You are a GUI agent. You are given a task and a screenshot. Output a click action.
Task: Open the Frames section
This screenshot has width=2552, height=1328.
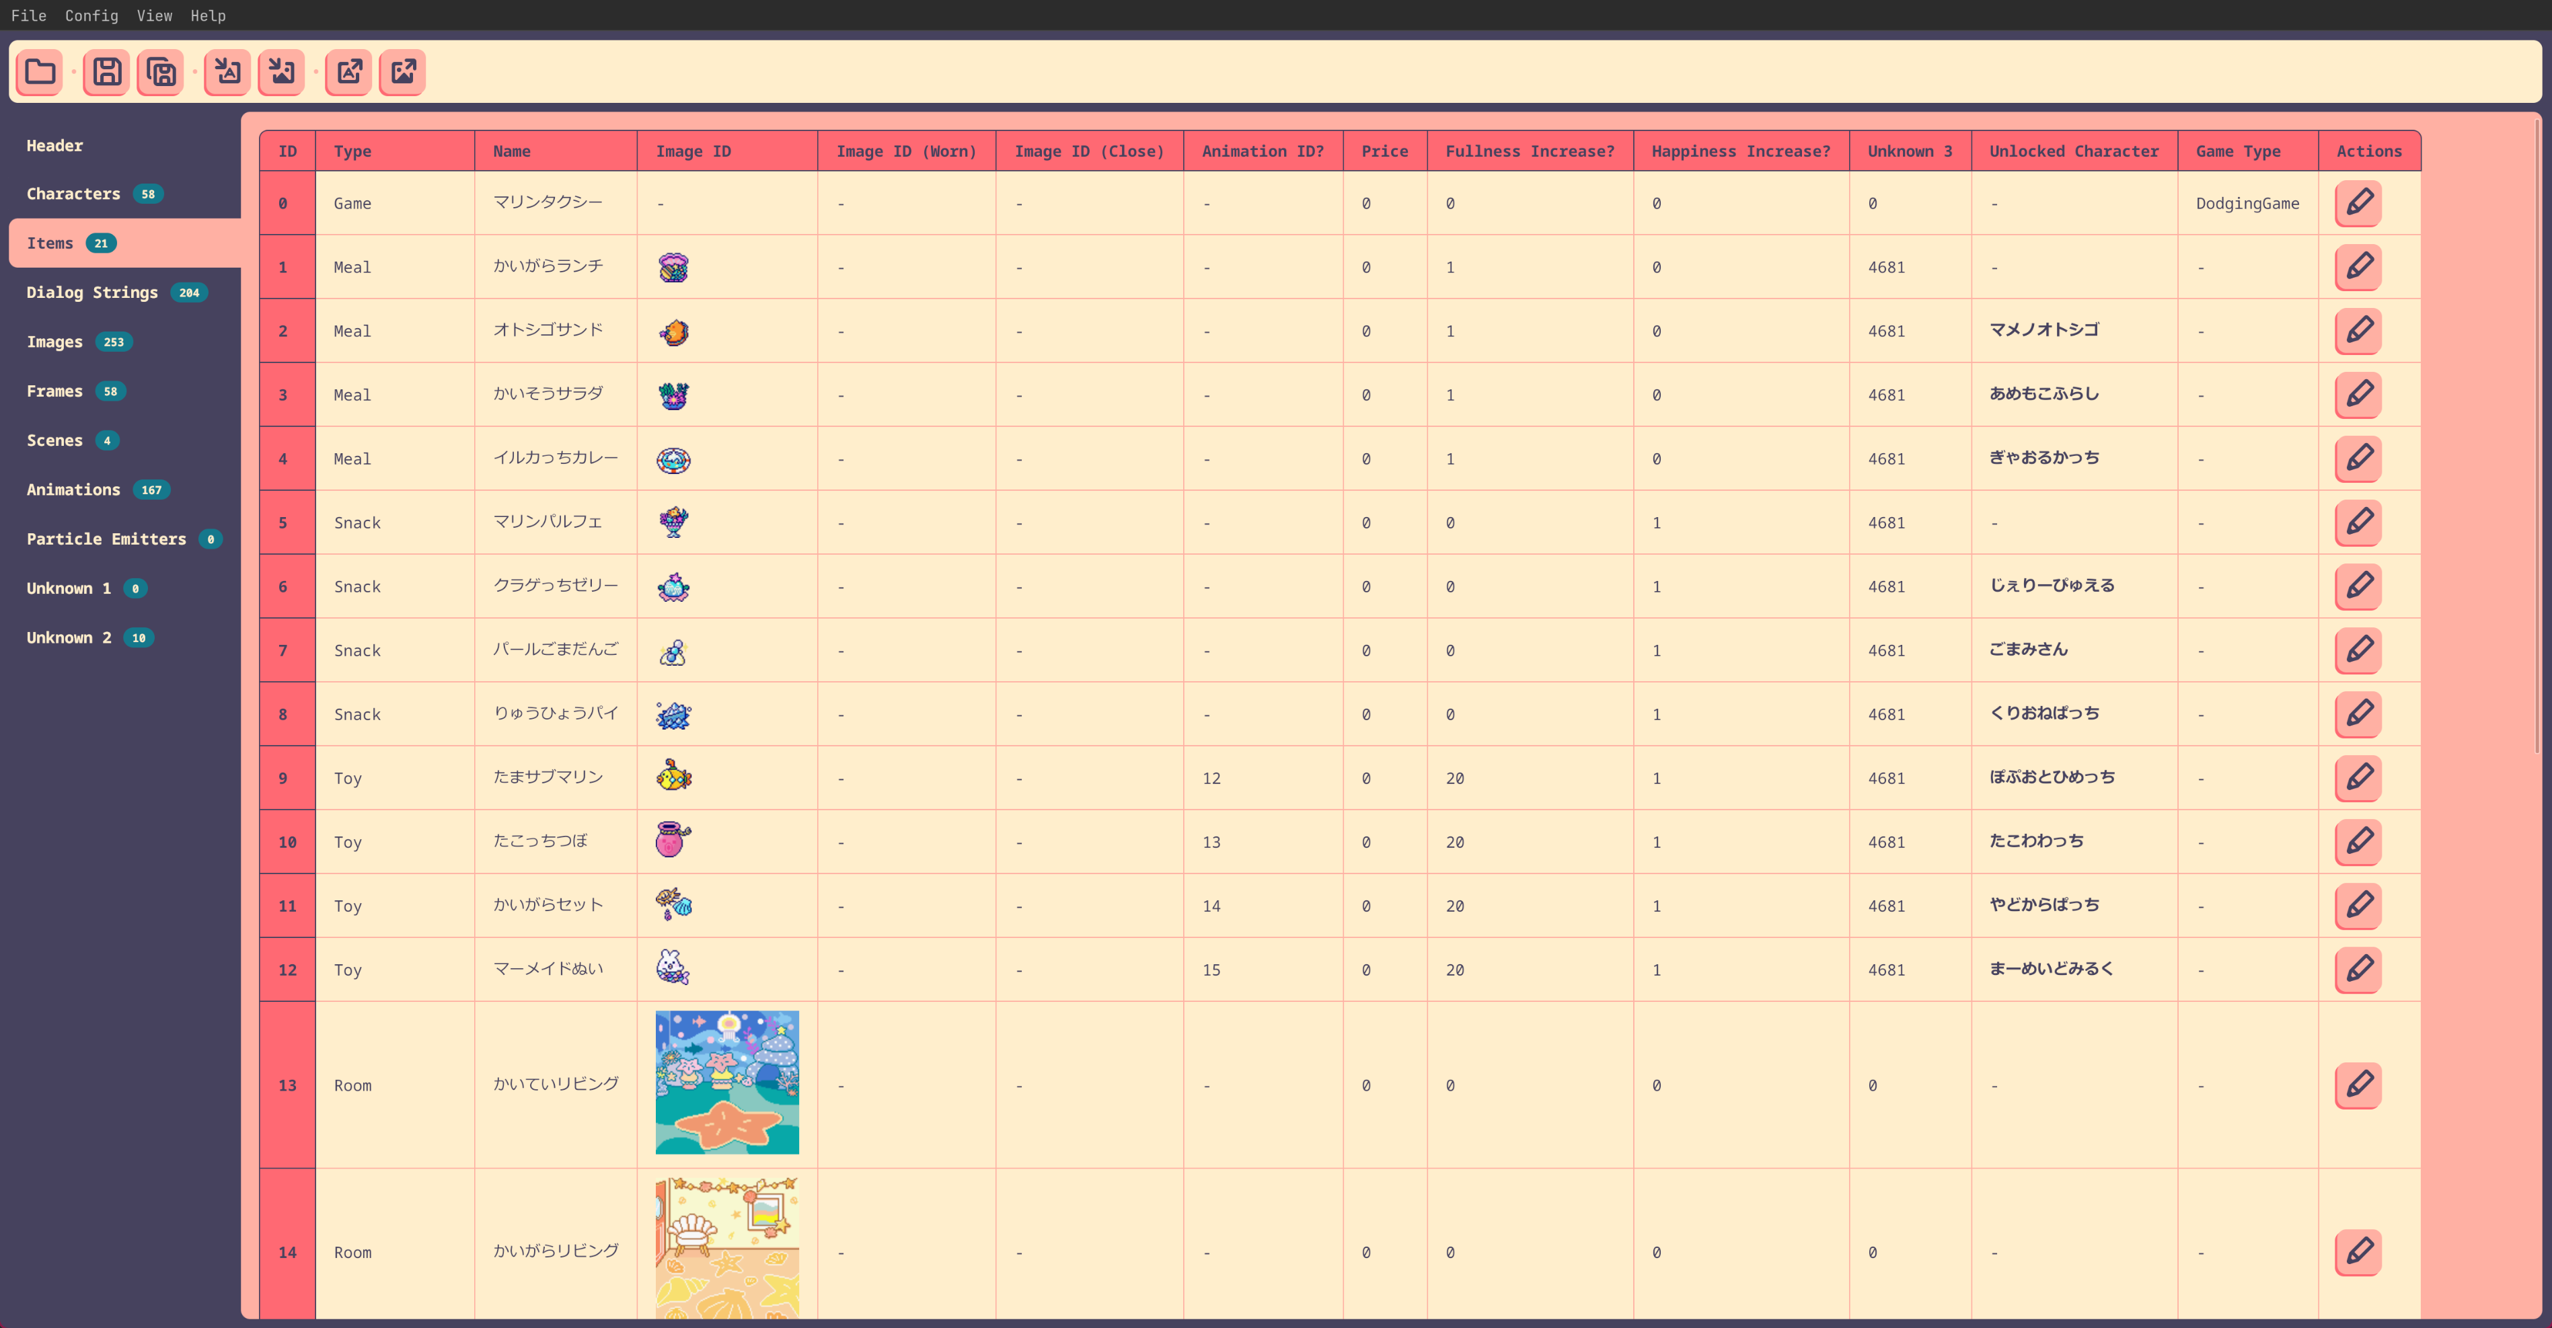click(x=125, y=391)
